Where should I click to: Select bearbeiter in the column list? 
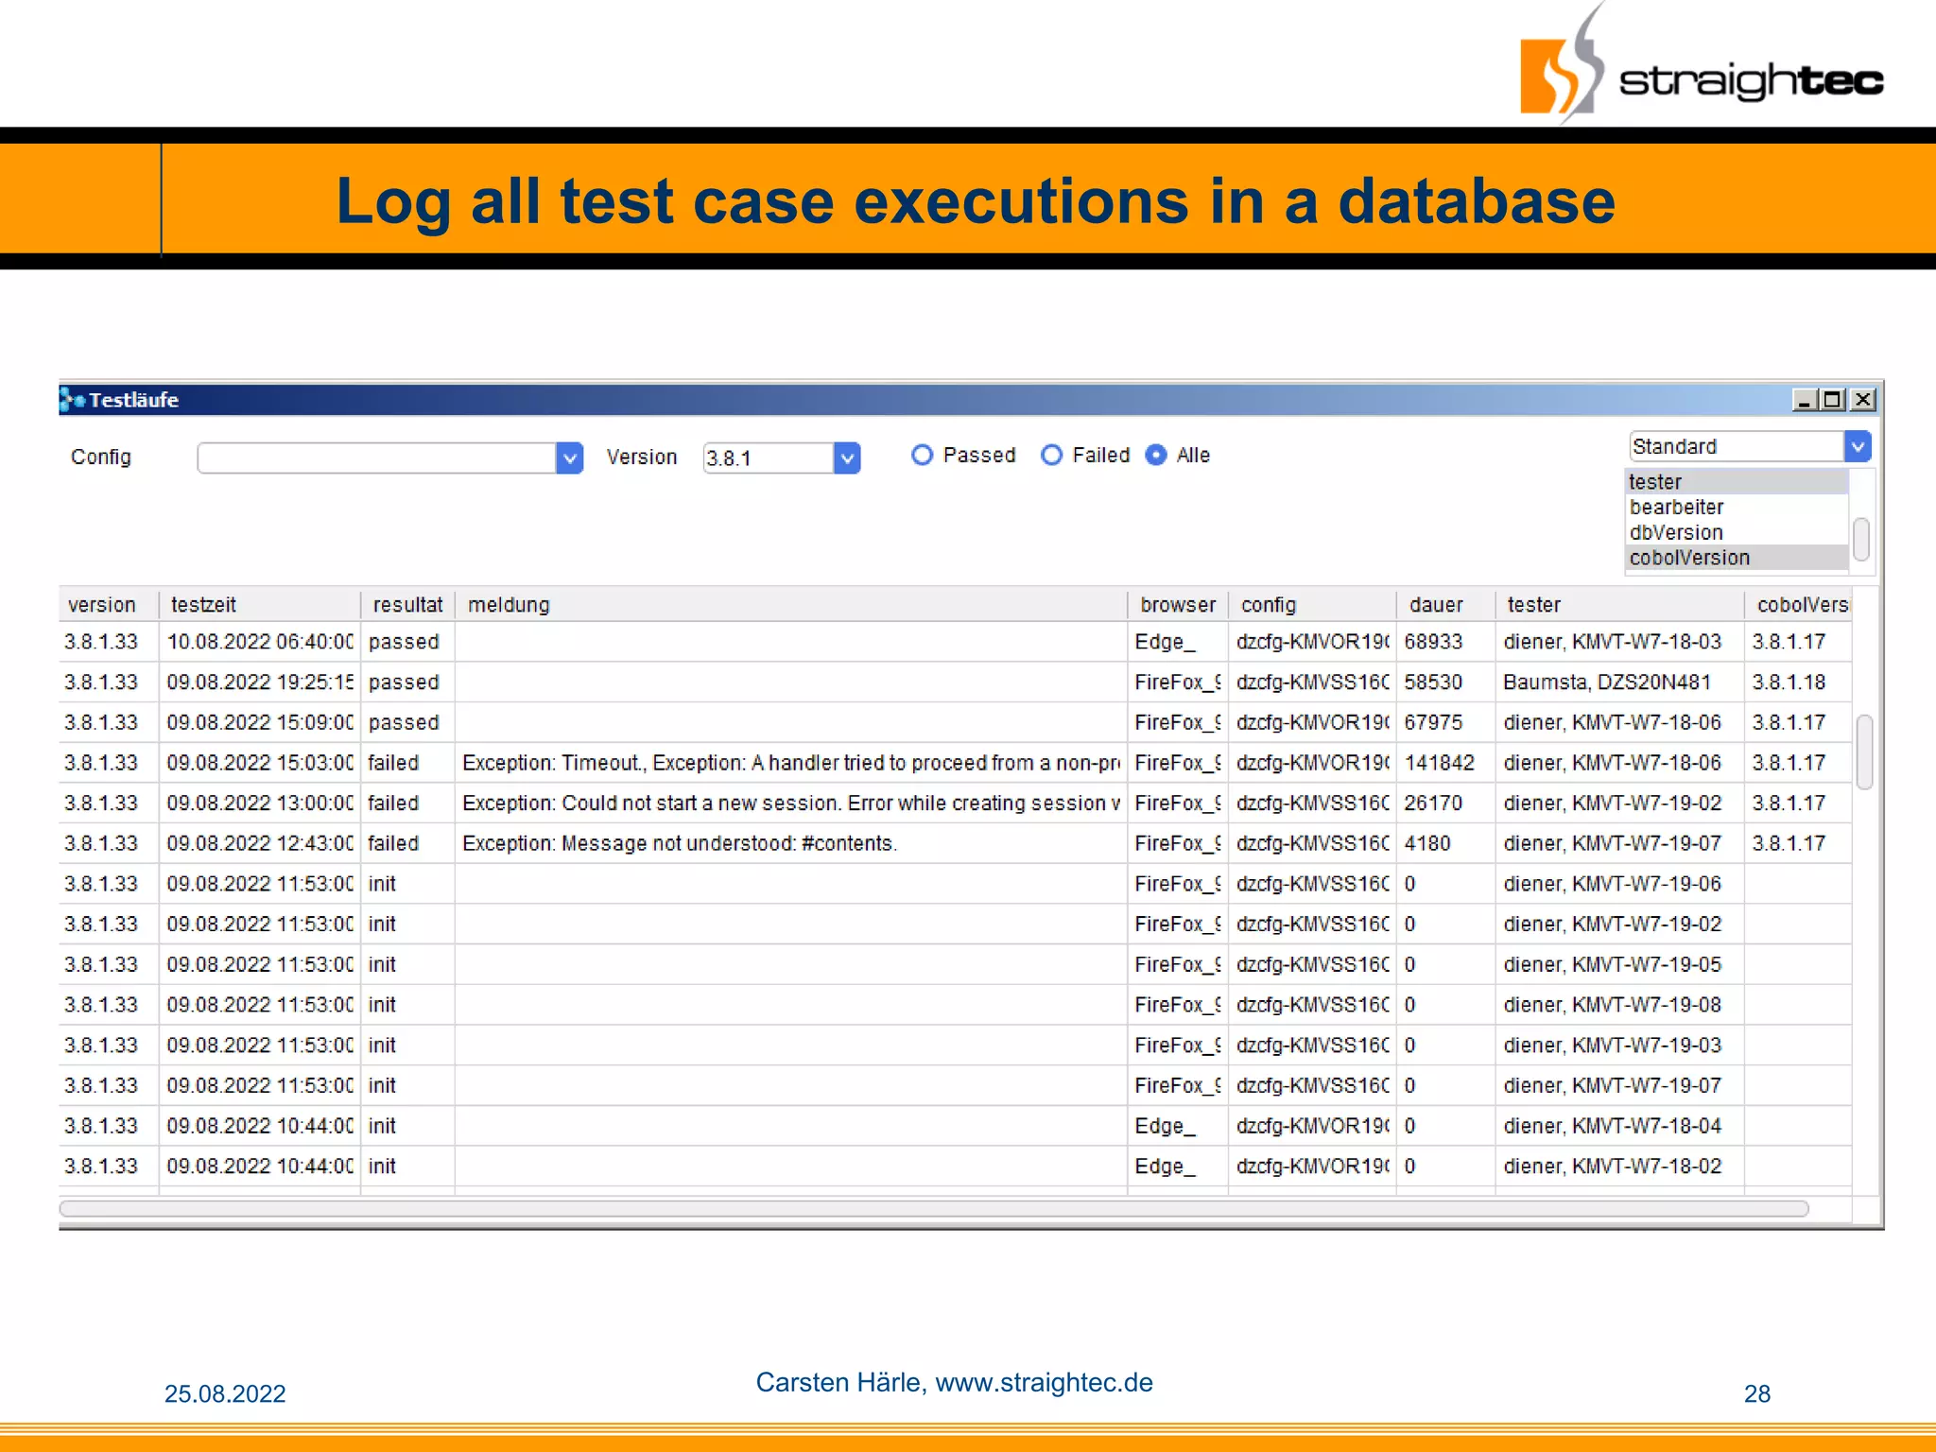click(x=1737, y=508)
